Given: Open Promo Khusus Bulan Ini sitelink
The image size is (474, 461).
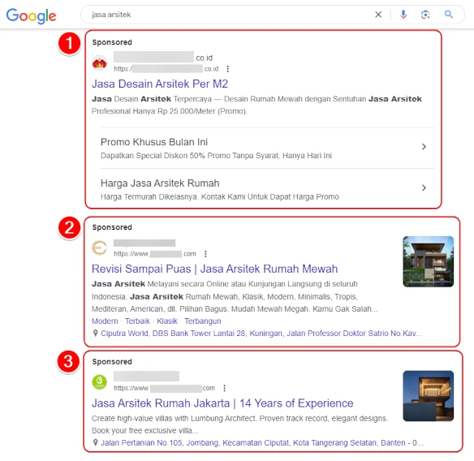Looking at the screenshot, I should 154,142.
